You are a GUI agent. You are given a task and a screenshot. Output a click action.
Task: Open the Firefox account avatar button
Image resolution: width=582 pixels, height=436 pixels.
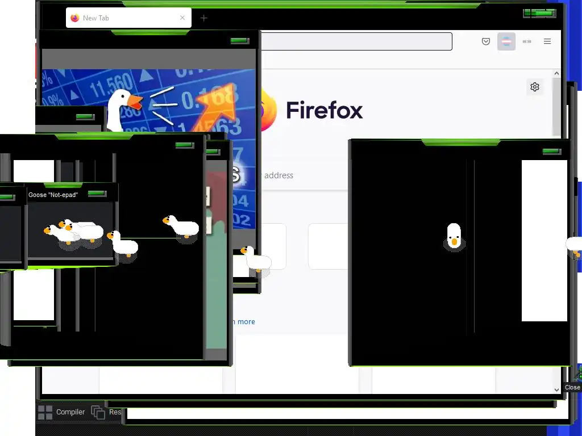point(506,41)
